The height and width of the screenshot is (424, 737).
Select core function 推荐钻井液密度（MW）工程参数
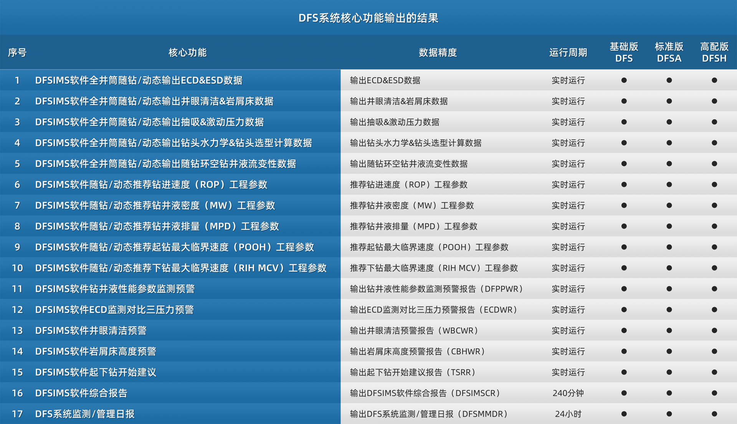tap(155, 205)
